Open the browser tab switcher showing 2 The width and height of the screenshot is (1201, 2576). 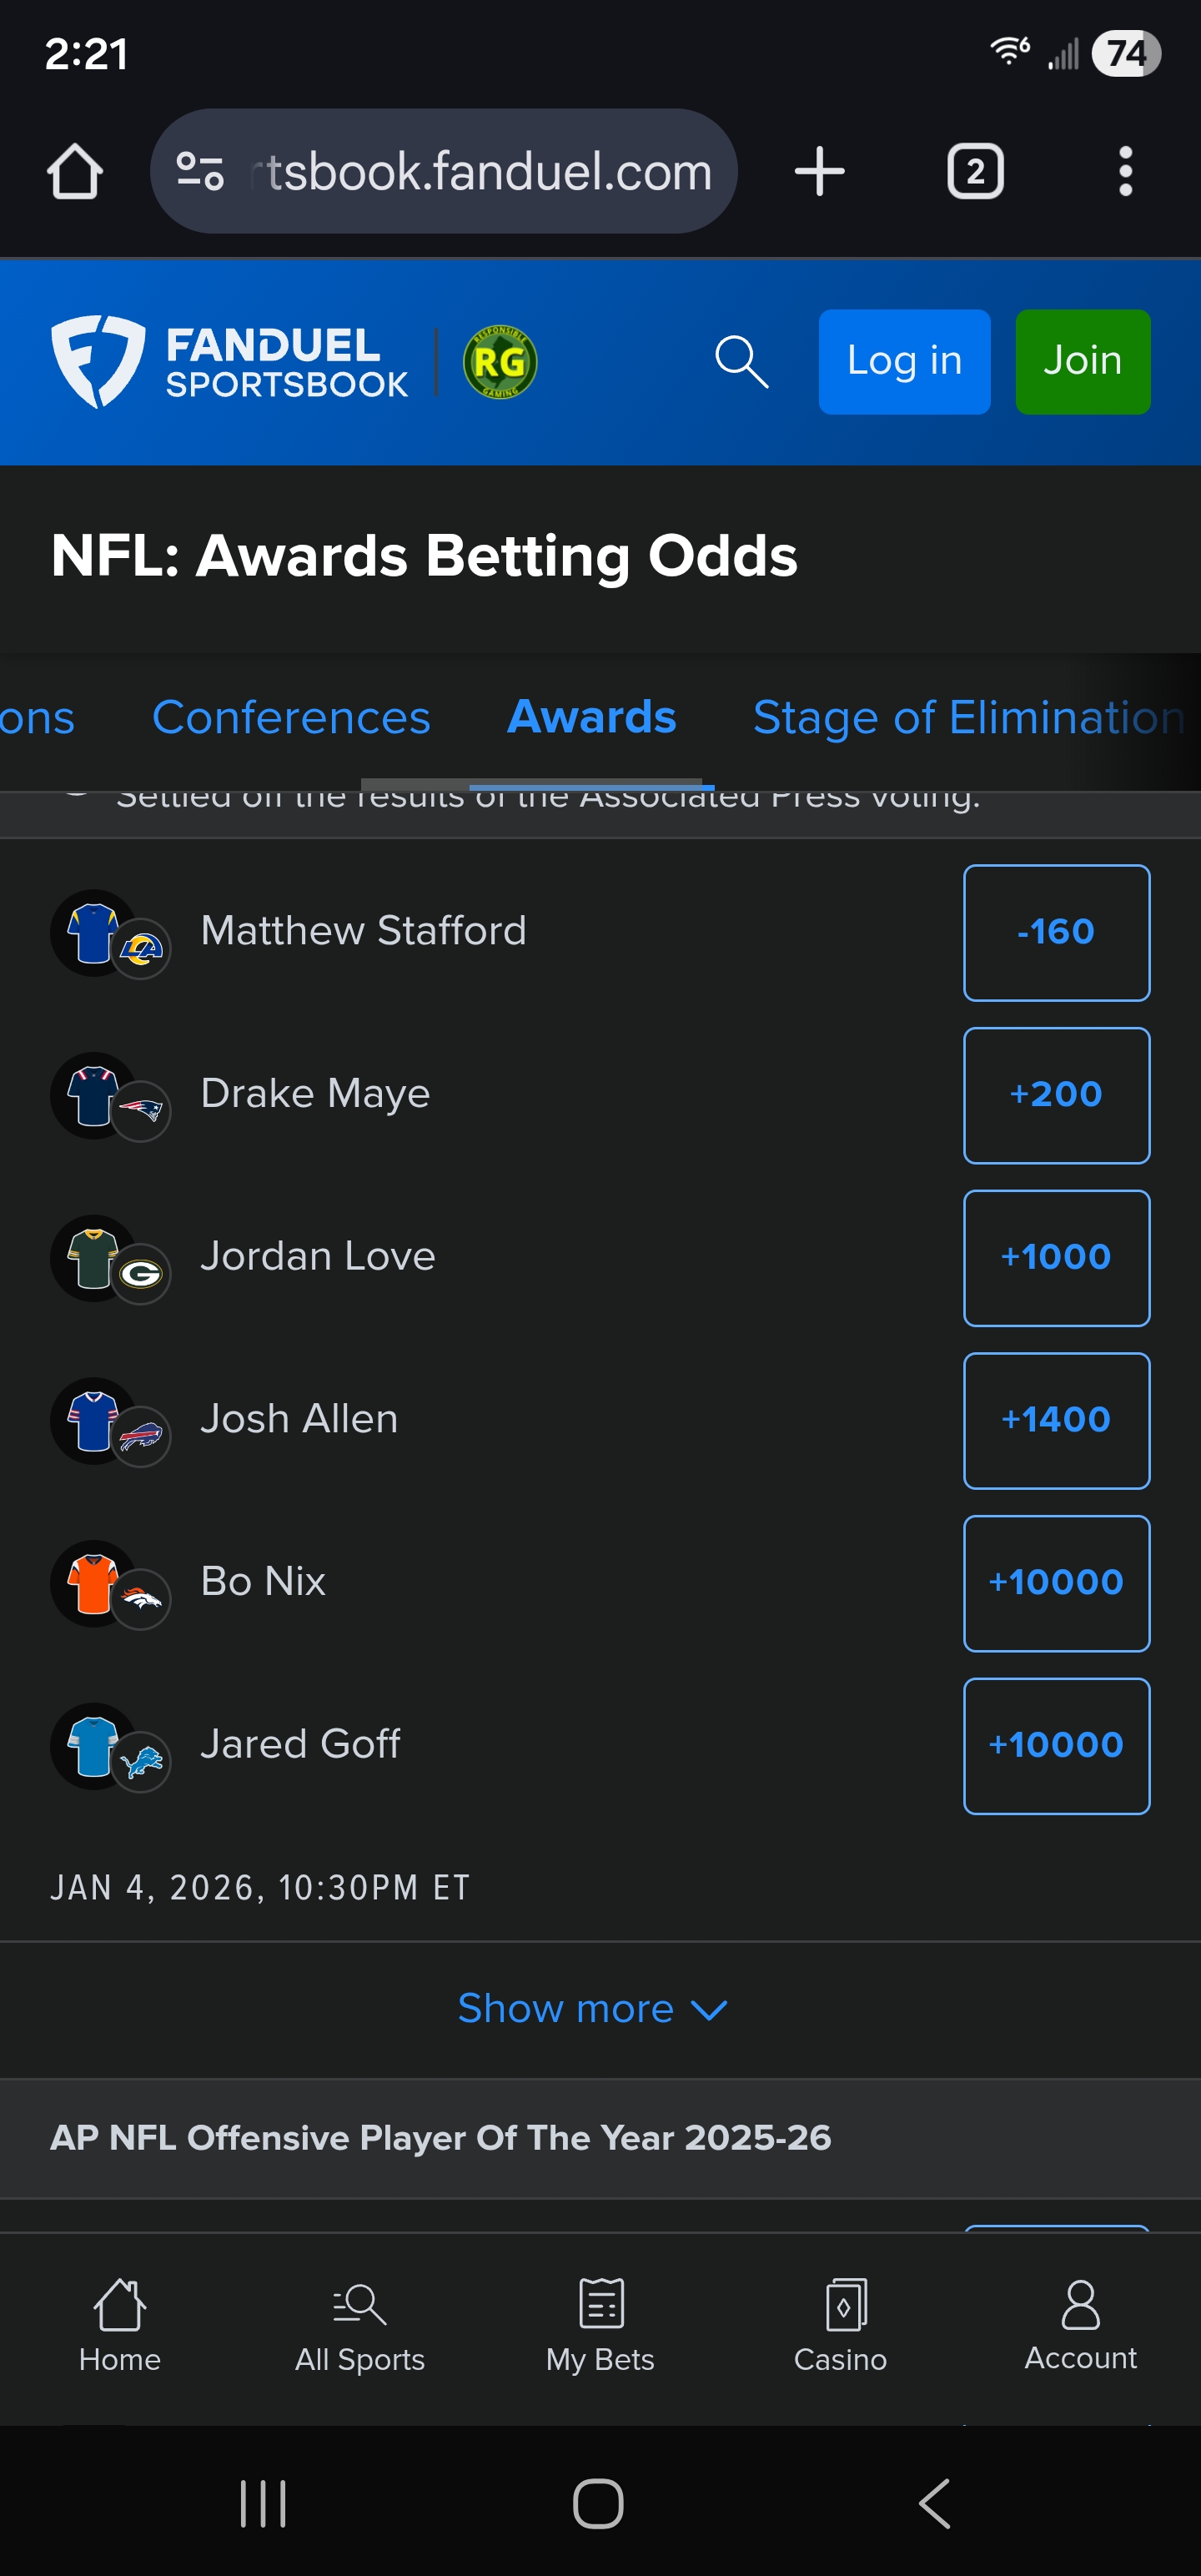(975, 171)
